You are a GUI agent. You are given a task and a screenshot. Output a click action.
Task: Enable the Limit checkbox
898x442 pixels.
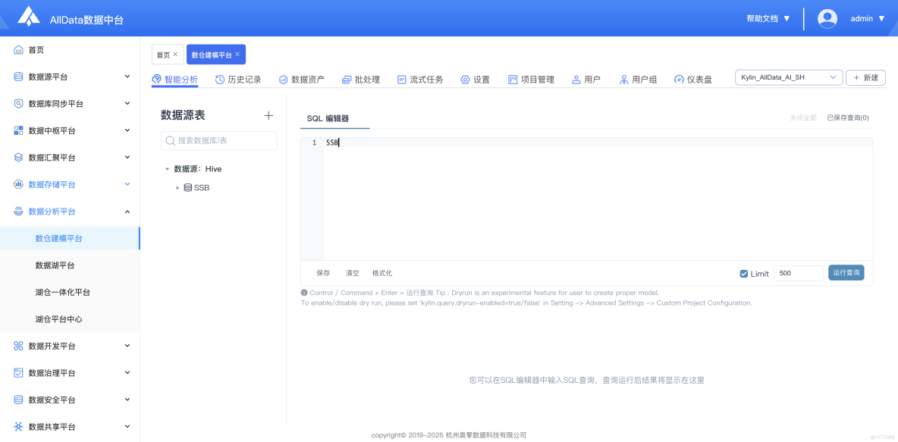click(743, 274)
